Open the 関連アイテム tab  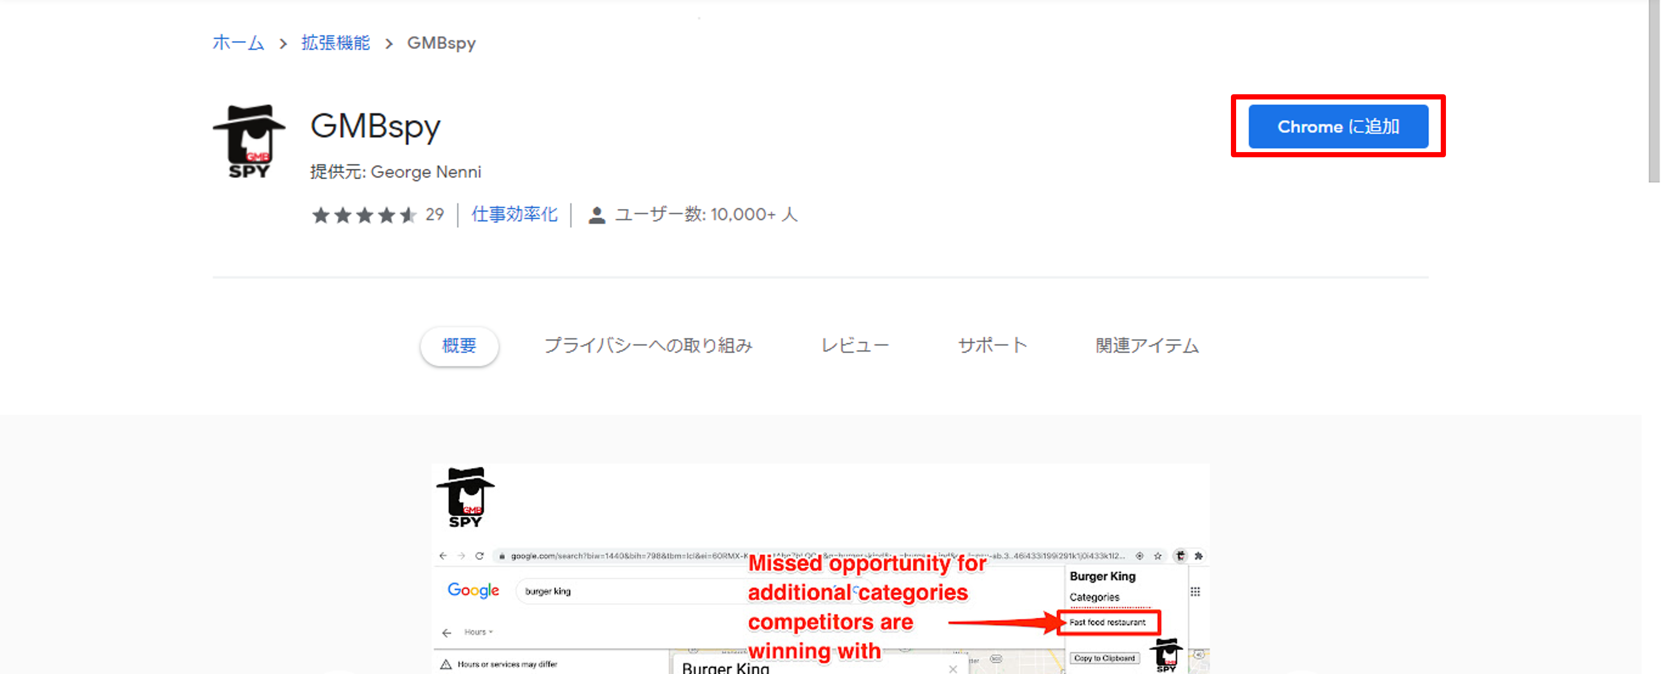(x=1147, y=346)
